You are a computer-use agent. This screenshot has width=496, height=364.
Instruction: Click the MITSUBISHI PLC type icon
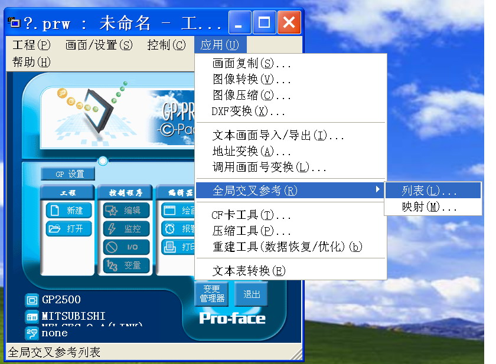[x=31, y=317]
